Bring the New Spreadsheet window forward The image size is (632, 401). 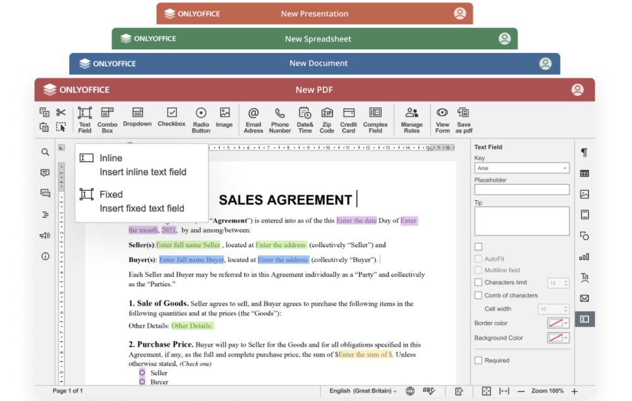point(314,39)
